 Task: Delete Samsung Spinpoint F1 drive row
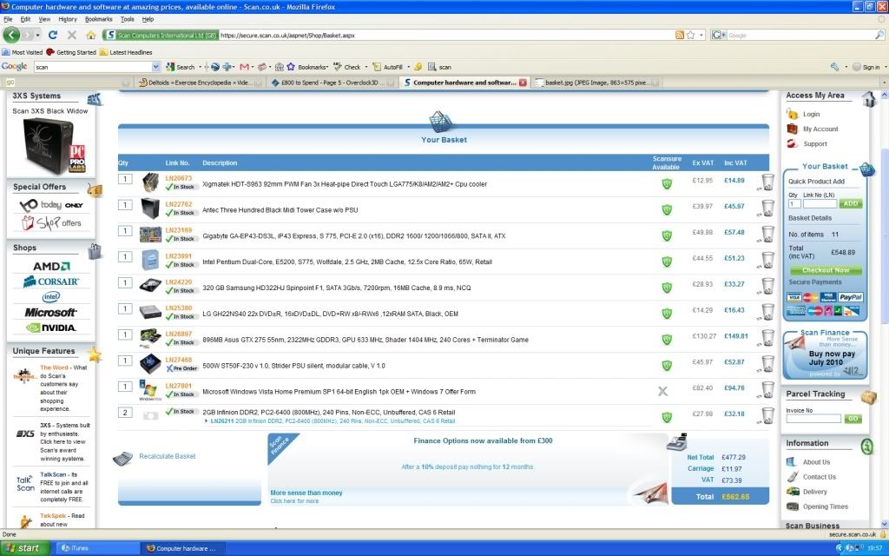coord(767,286)
